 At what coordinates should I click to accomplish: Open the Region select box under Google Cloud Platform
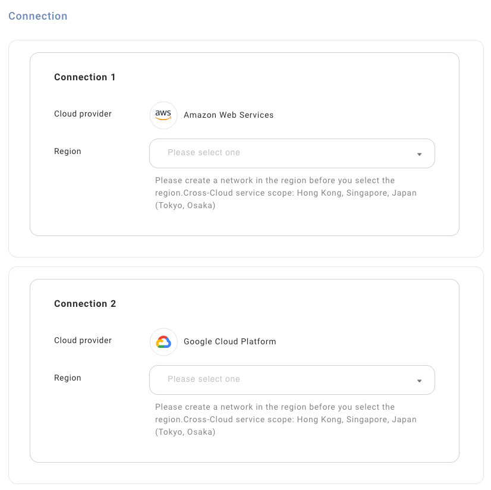click(292, 380)
